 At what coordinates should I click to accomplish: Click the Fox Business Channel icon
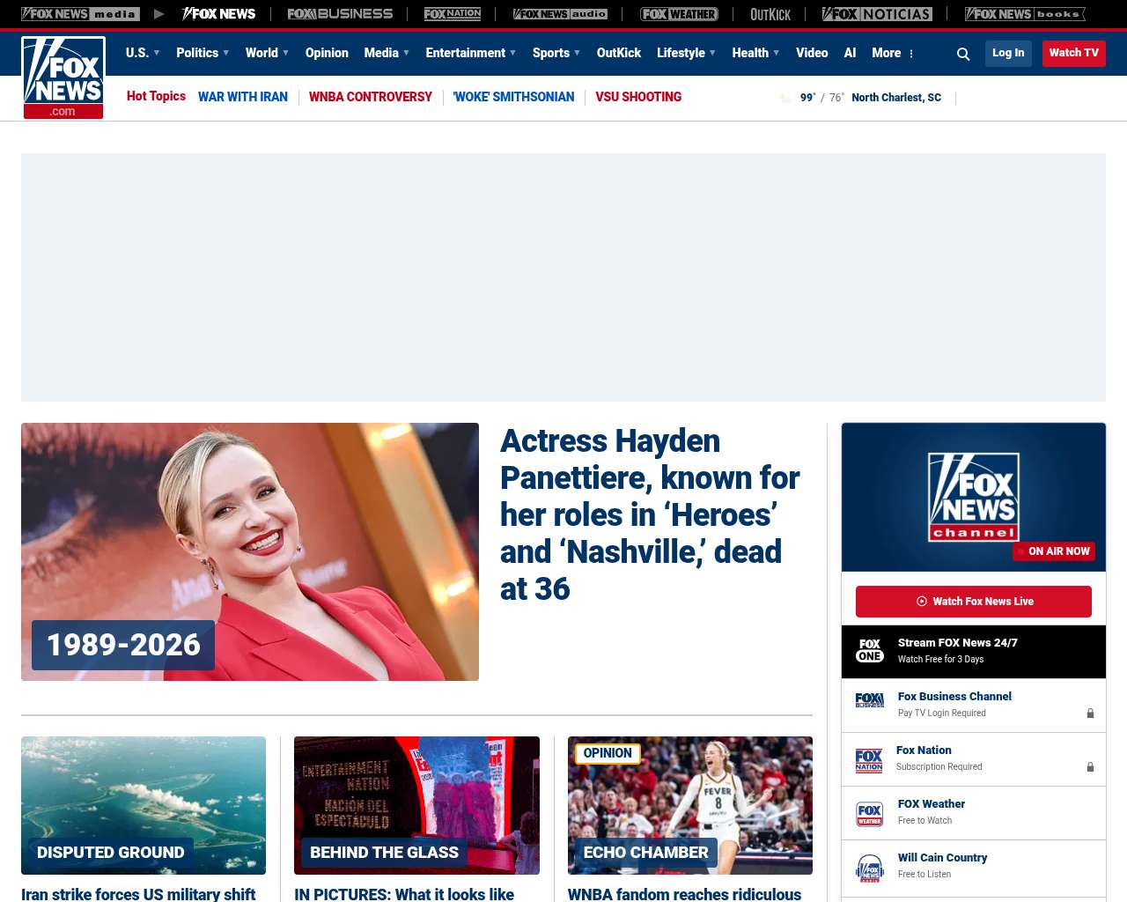coord(870,700)
